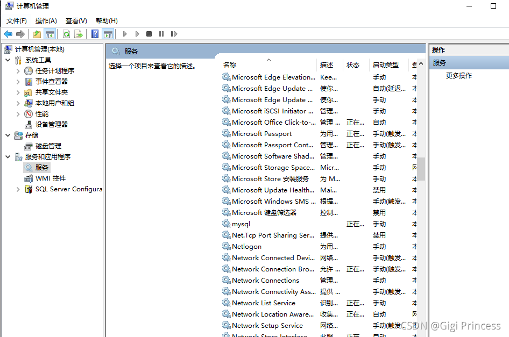Click the services list scrollbar thumb

[x=421, y=169]
